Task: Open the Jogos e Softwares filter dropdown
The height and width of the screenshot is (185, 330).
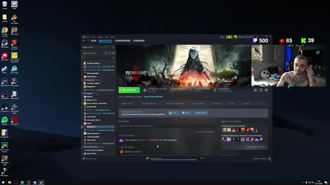Action: [x=92, y=53]
